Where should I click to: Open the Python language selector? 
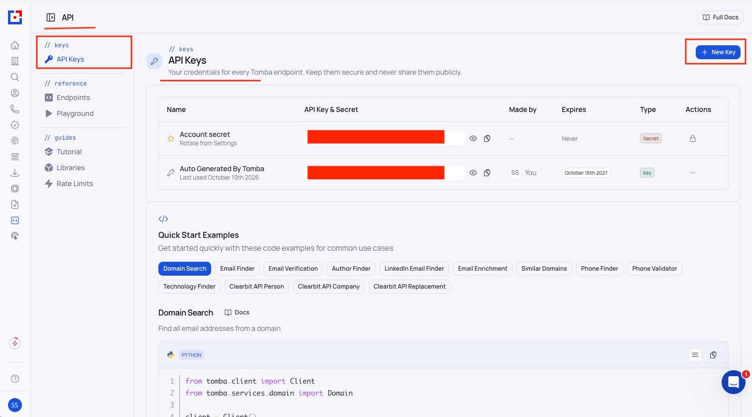click(191, 355)
